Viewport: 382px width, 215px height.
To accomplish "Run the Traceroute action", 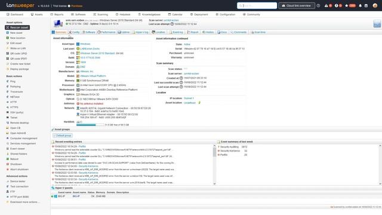I will tap(17, 91).
